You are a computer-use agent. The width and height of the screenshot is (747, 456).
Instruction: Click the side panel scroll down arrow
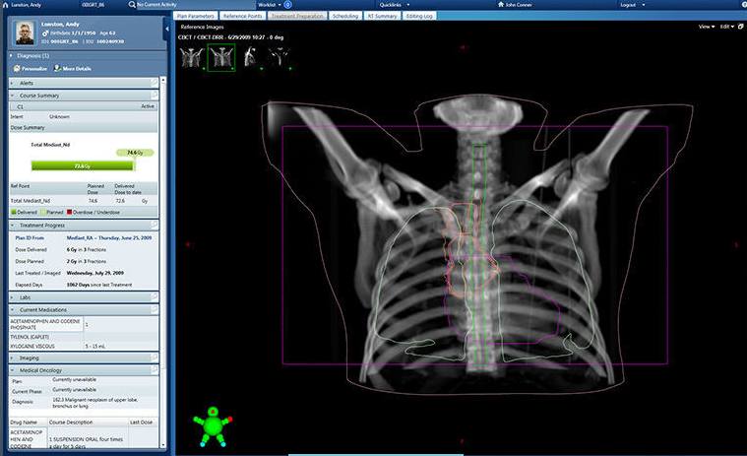[x=163, y=445]
